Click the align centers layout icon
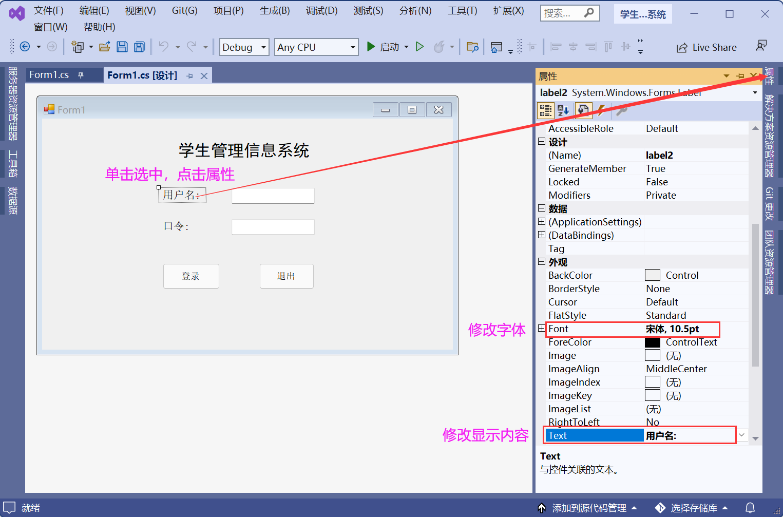783x517 pixels. (x=573, y=47)
